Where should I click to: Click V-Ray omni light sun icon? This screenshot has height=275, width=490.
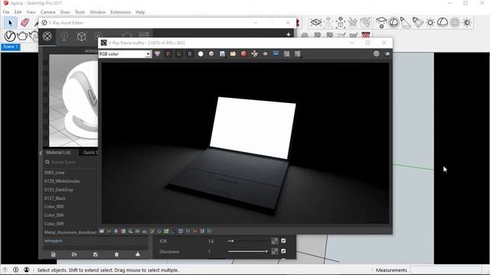click(x=430, y=22)
